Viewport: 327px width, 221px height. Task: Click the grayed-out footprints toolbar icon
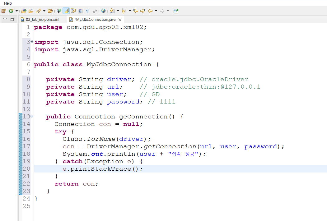coord(95,11)
